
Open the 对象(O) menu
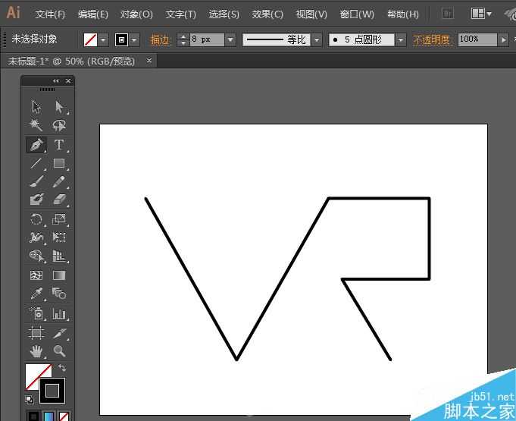click(136, 14)
